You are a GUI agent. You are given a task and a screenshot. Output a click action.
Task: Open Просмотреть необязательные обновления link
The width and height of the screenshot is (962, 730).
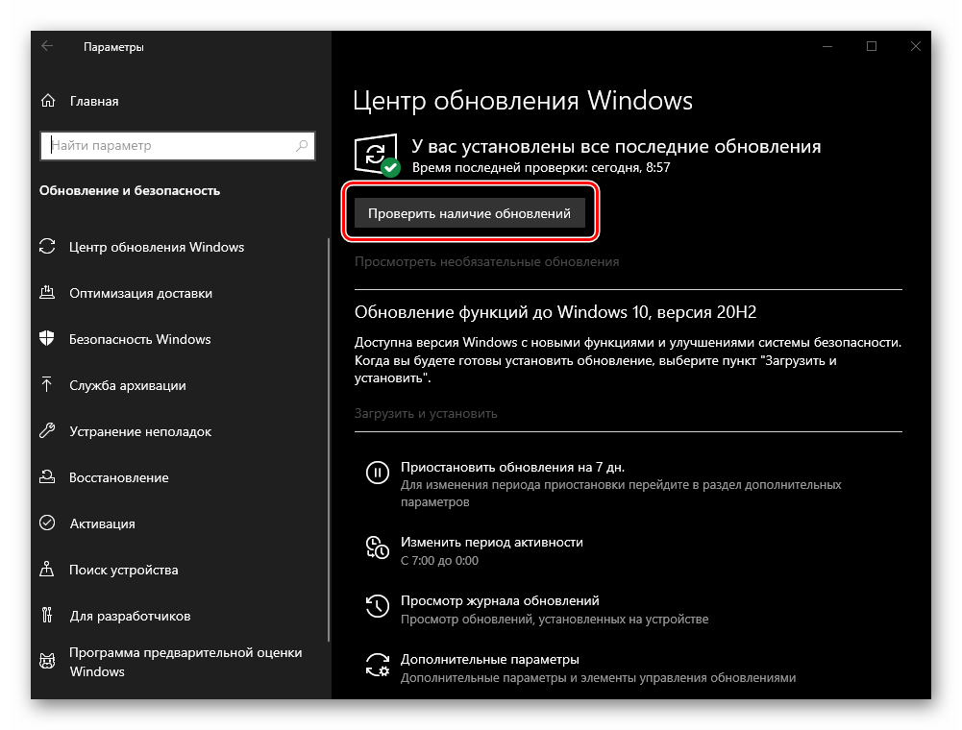tap(486, 261)
